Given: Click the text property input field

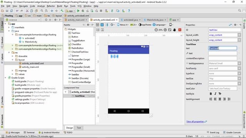Looking at the screenshot, I should [x=223, y=48].
